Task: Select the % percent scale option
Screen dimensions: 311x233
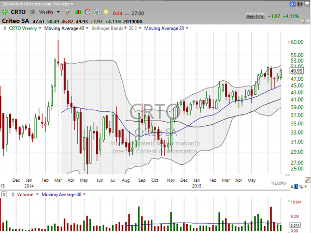Action: pos(301,186)
